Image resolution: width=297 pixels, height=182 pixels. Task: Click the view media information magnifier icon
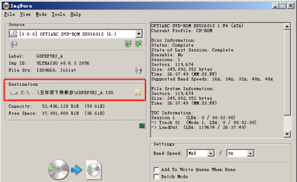tap(14, 44)
